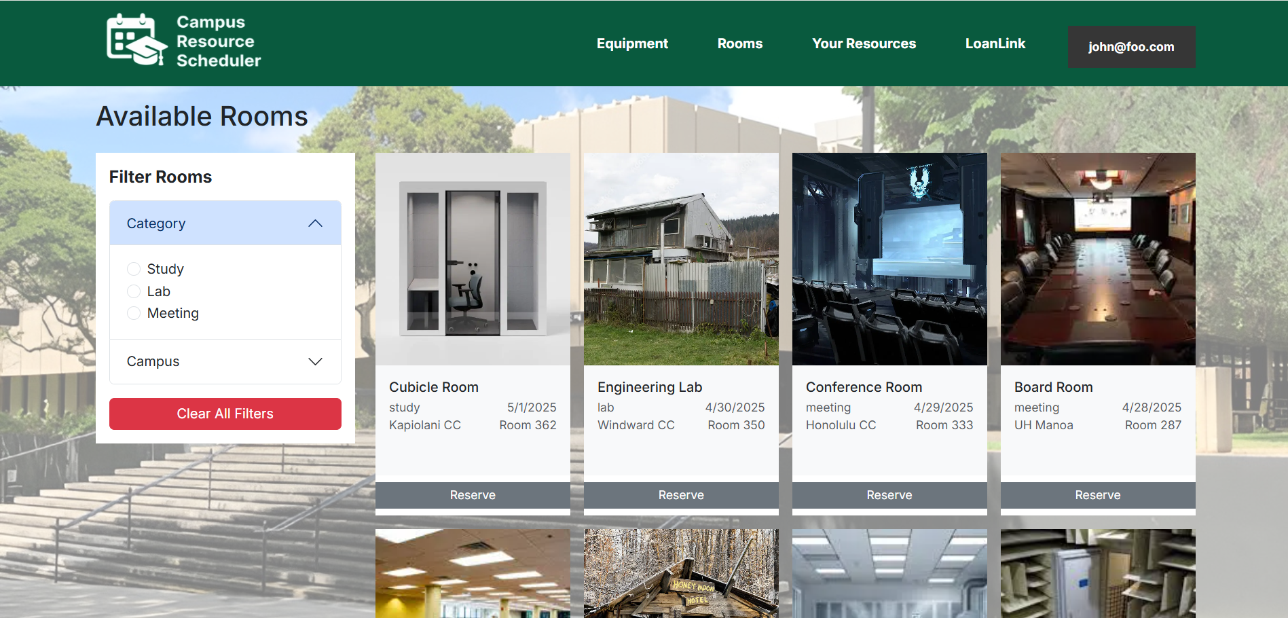1288x618 pixels.
Task: Select the Lab category radio button
Action: click(134, 291)
